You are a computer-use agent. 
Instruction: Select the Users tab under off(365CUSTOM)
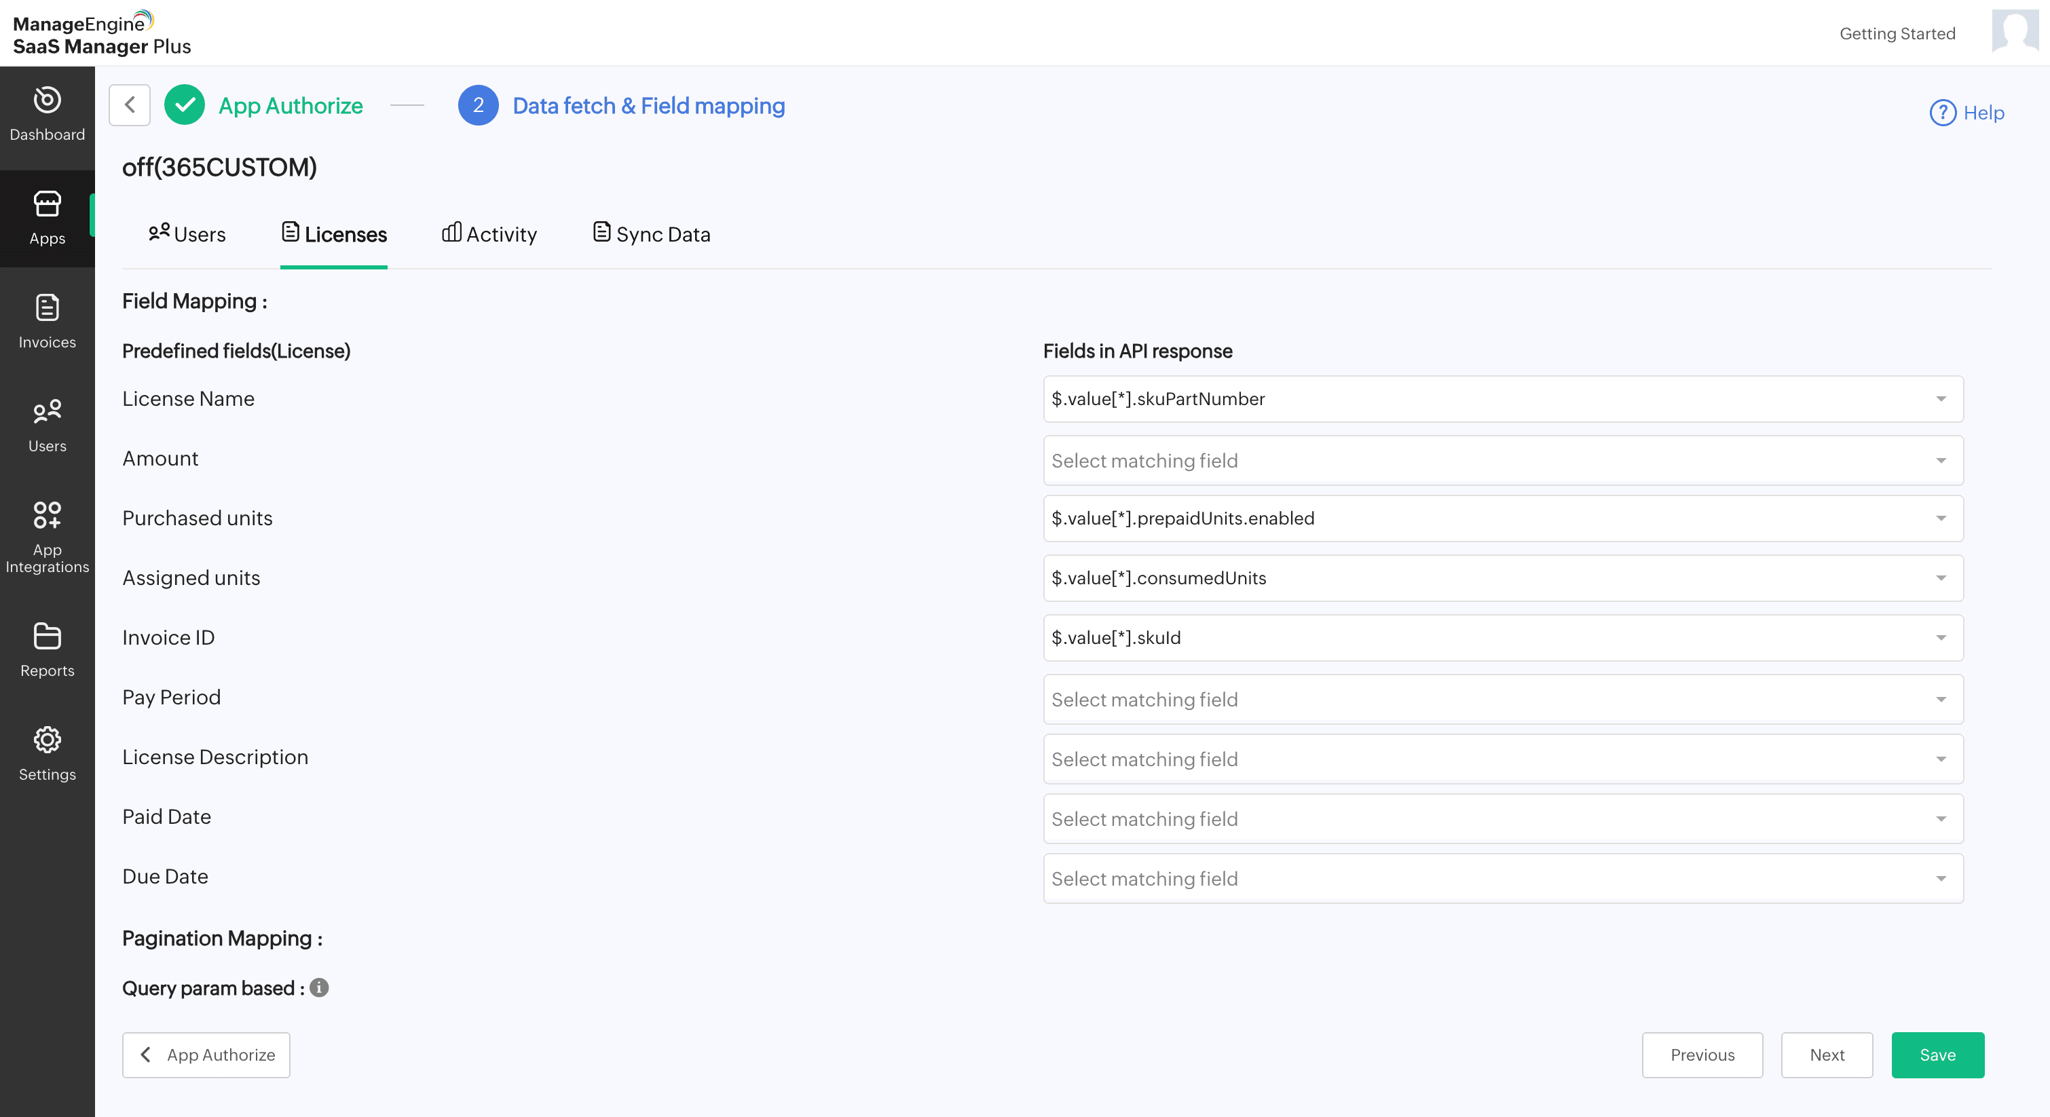pyautogui.click(x=187, y=234)
